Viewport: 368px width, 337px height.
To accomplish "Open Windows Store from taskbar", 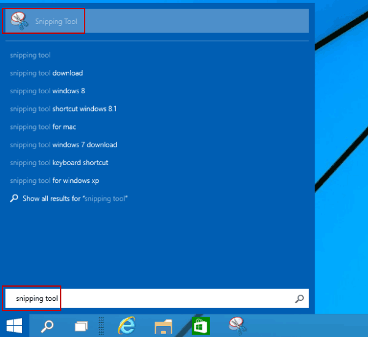I will tap(201, 326).
